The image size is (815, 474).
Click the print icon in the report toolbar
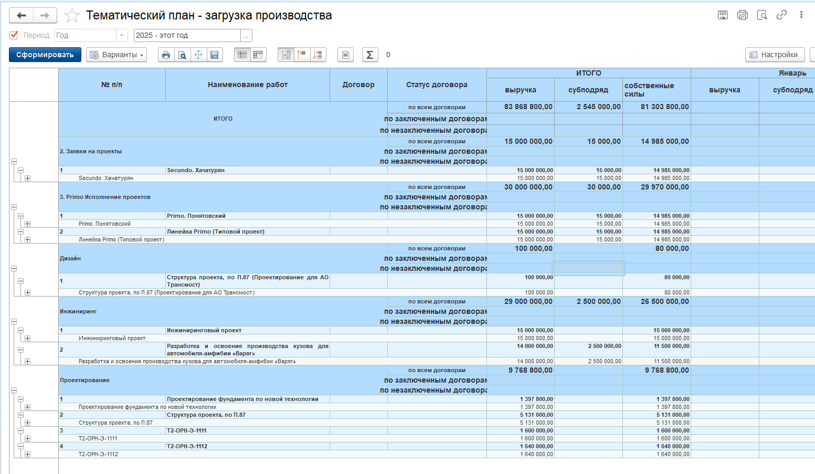pos(166,55)
